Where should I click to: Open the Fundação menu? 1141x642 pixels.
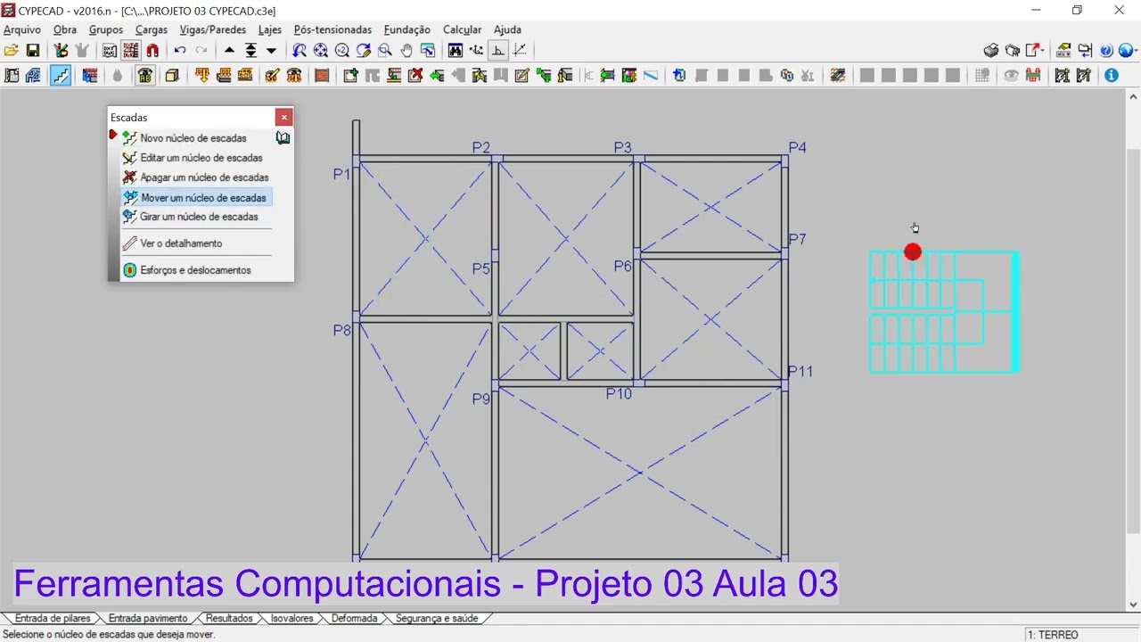click(x=407, y=29)
